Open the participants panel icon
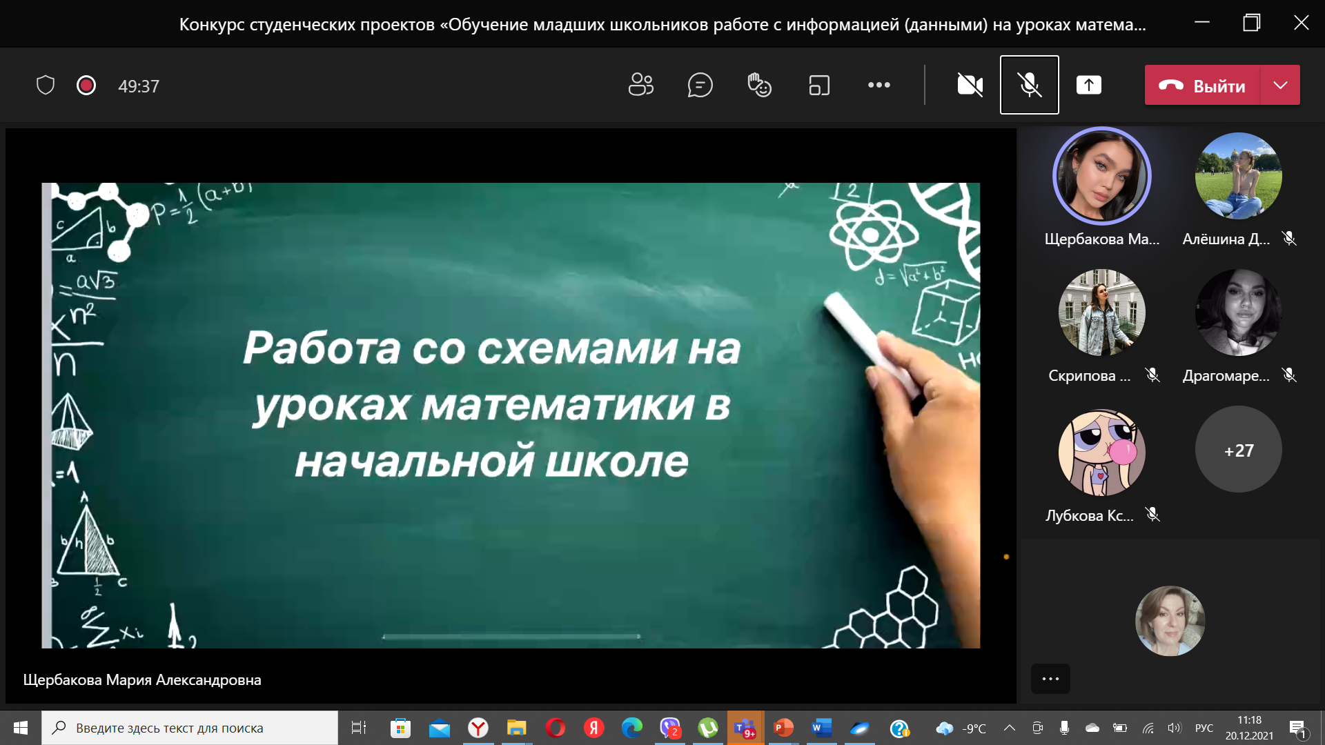This screenshot has height=745, width=1325. pyautogui.click(x=640, y=86)
